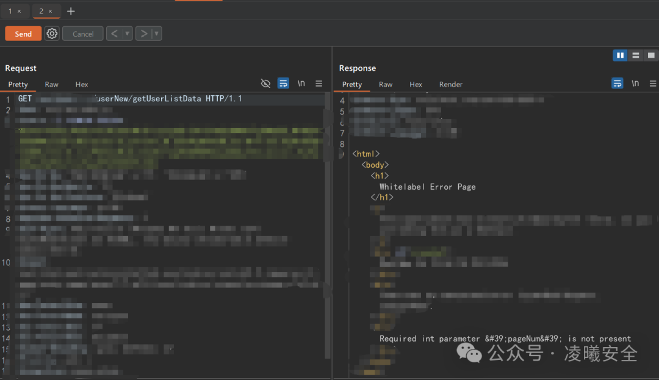
Task: Open the Request panel options menu
Action: pos(319,84)
